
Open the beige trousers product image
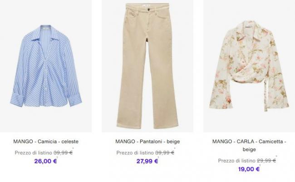[x=147, y=66]
